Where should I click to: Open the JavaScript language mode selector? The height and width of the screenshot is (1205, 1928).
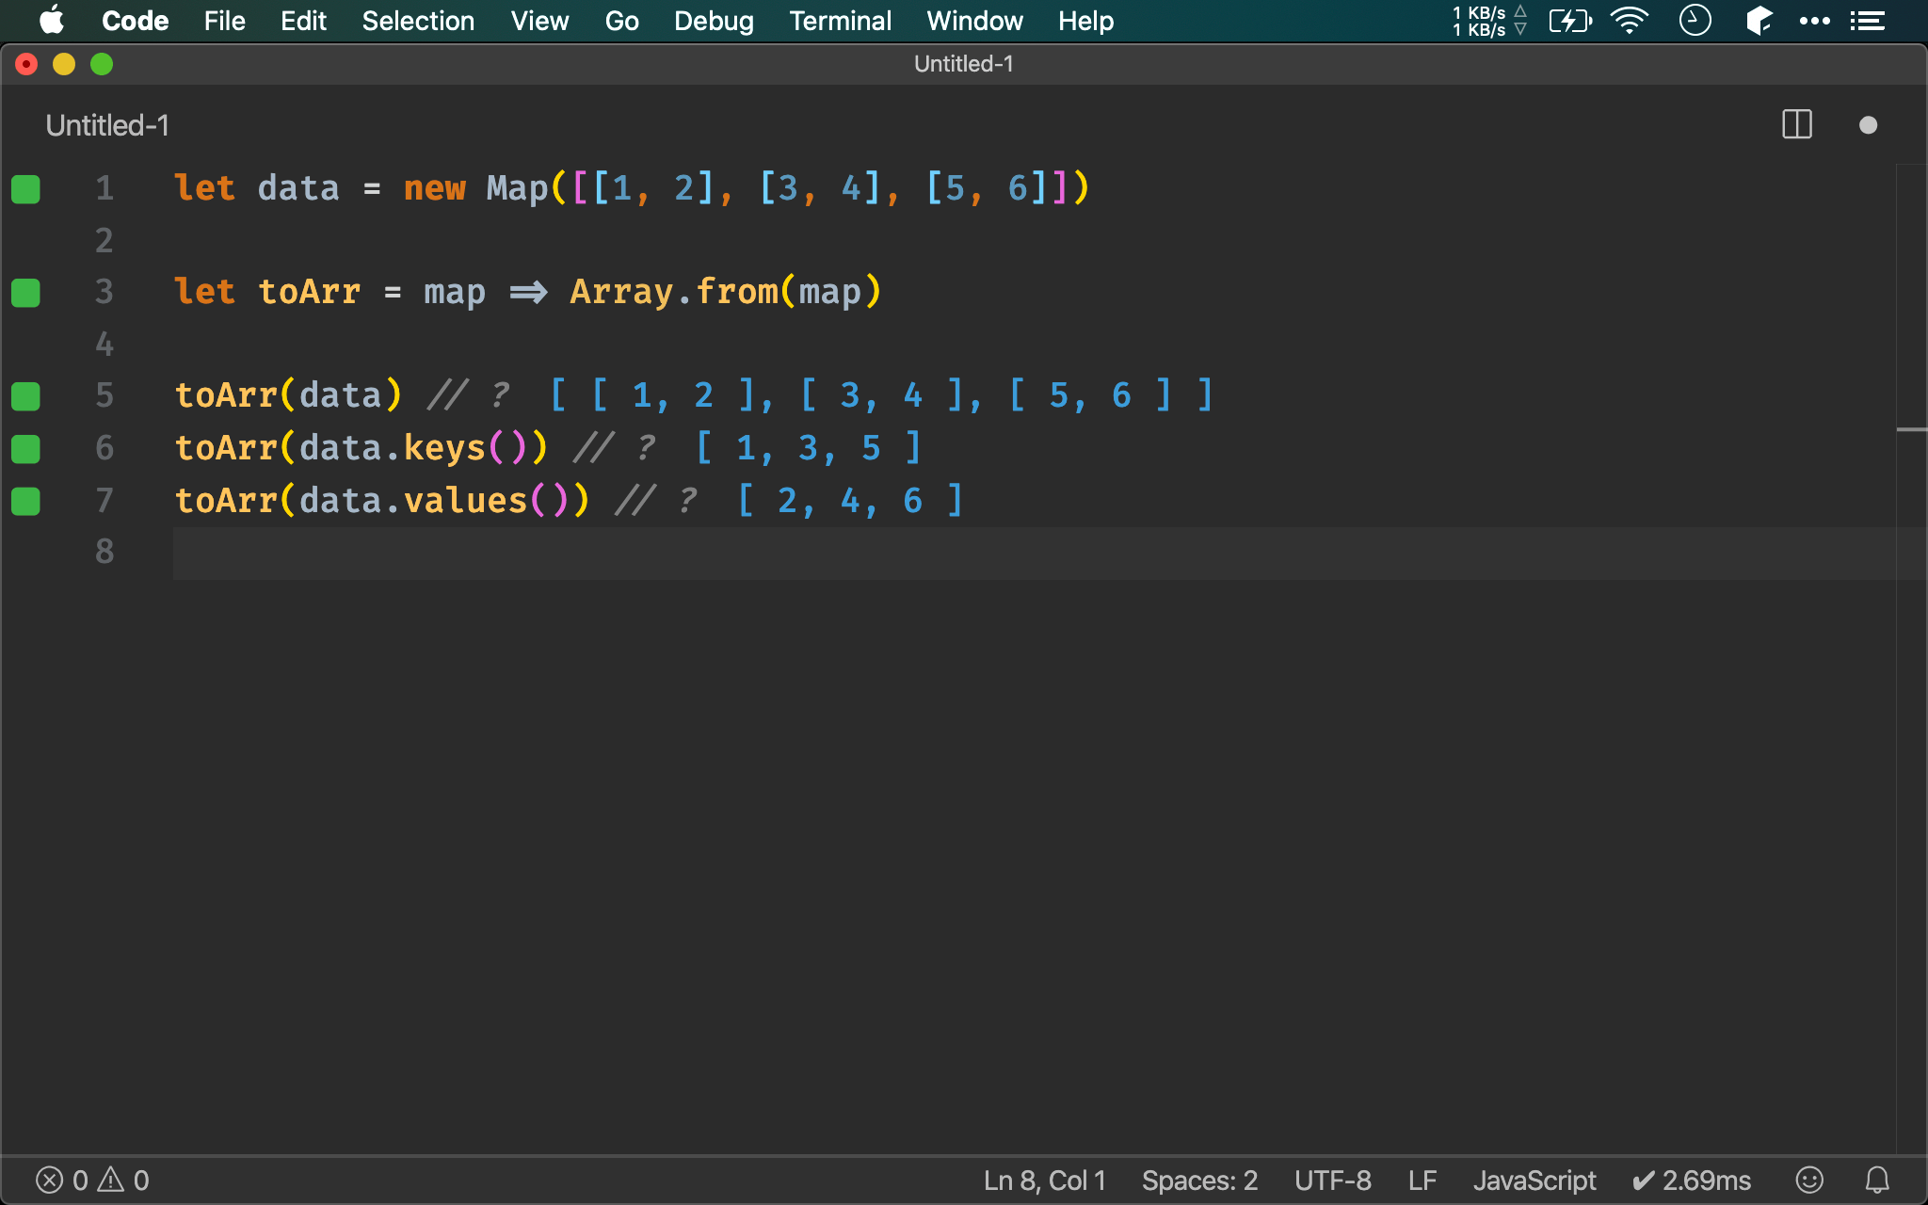click(x=1534, y=1180)
